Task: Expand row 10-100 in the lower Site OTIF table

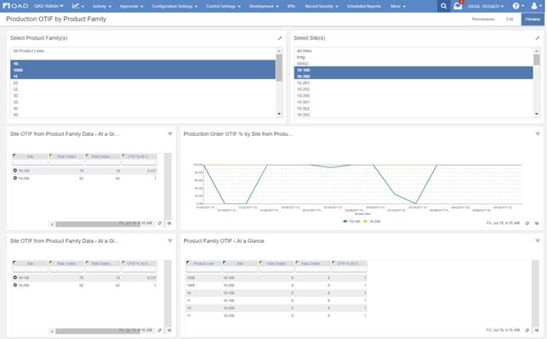Action: point(15,277)
